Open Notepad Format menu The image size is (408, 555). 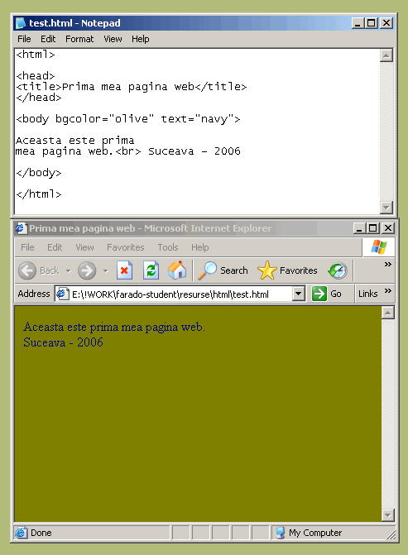tap(79, 39)
